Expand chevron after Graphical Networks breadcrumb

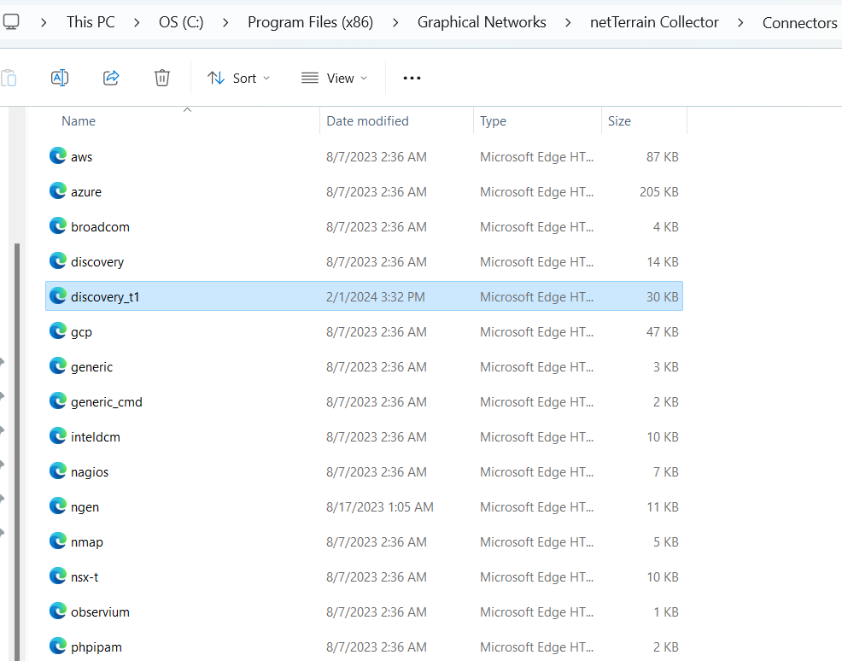click(x=568, y=22)
